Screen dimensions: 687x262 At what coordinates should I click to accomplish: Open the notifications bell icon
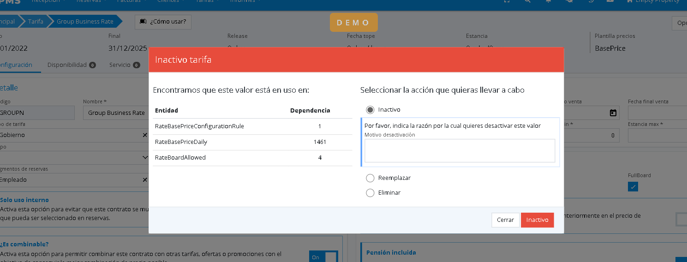[549, 1]
